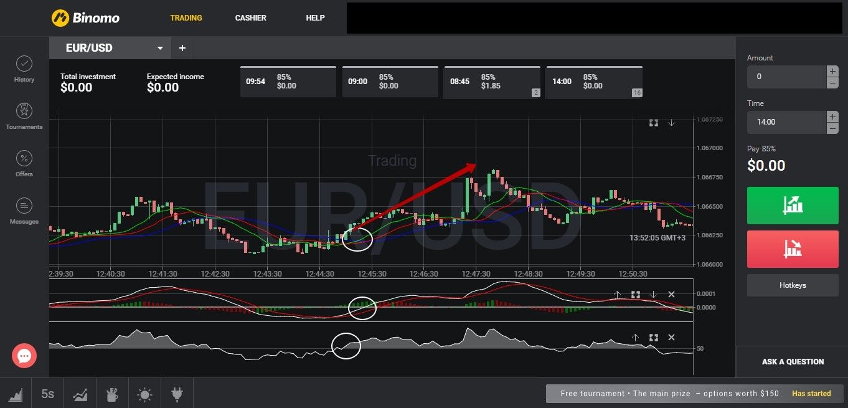Expand RSI indicator panel to fullscreen
This screenshot has height=408, width=848.
click(654, 337)
